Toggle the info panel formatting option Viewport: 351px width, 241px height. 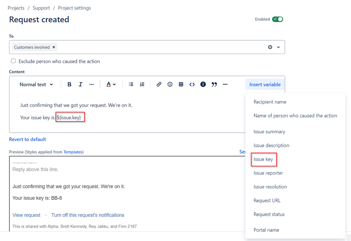point(203,84)
